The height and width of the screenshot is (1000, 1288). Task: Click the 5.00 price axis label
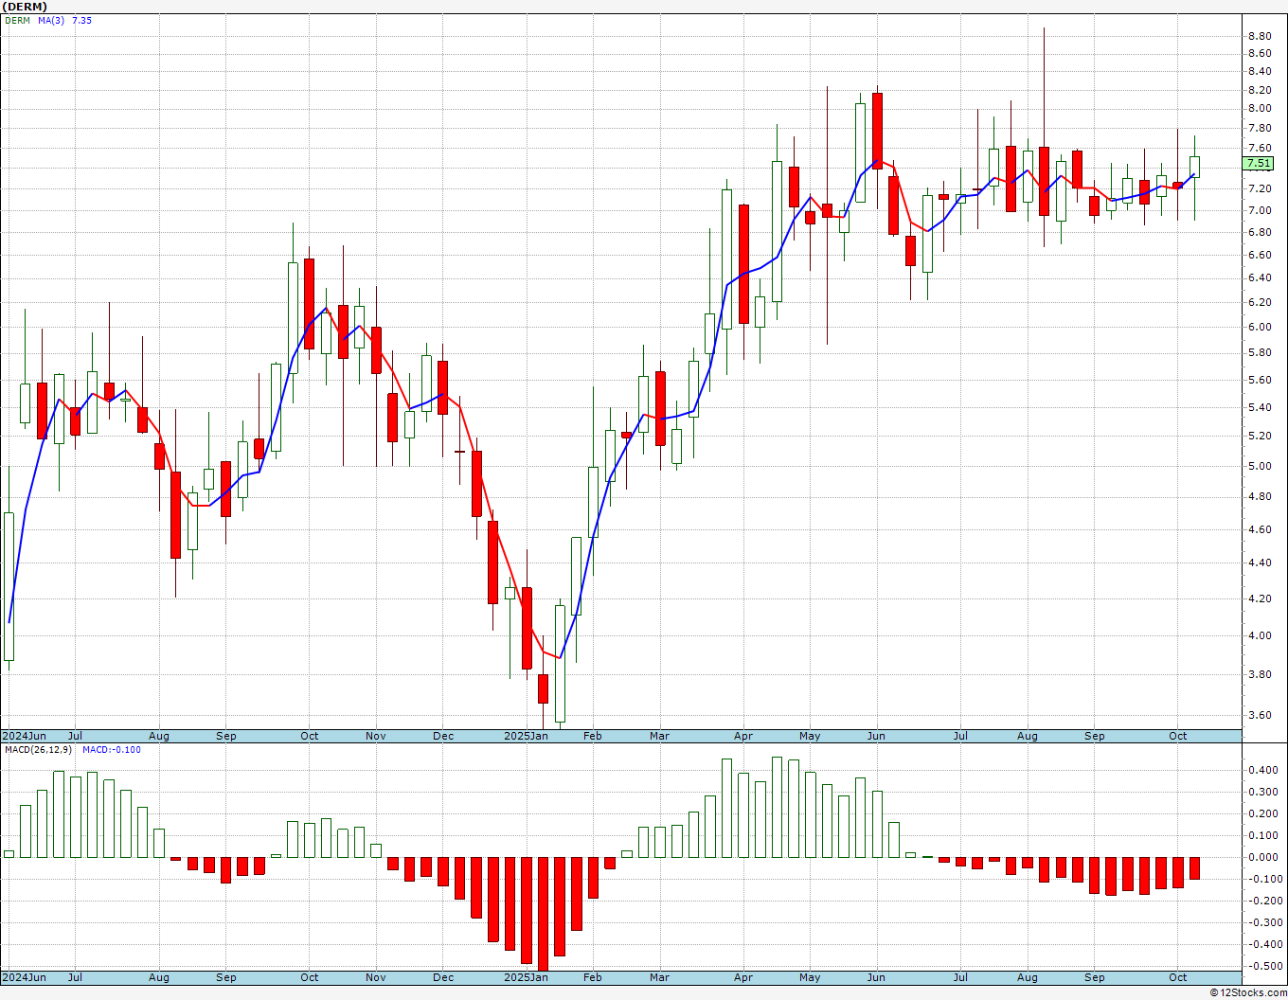click(x=1260, y=466)
